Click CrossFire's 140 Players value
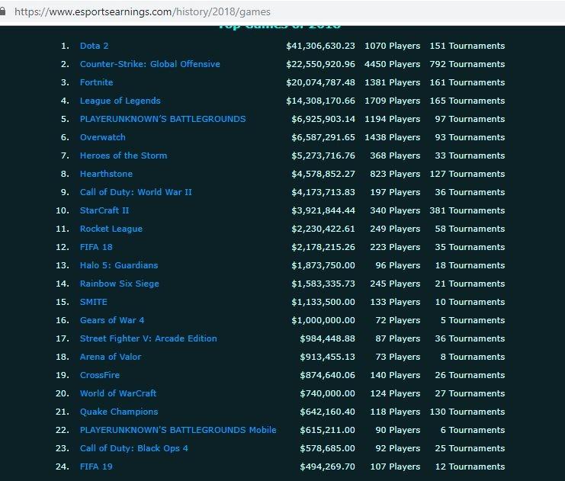Image resolution: width=565 pixels, height=481 pixels. pos(395,376)
